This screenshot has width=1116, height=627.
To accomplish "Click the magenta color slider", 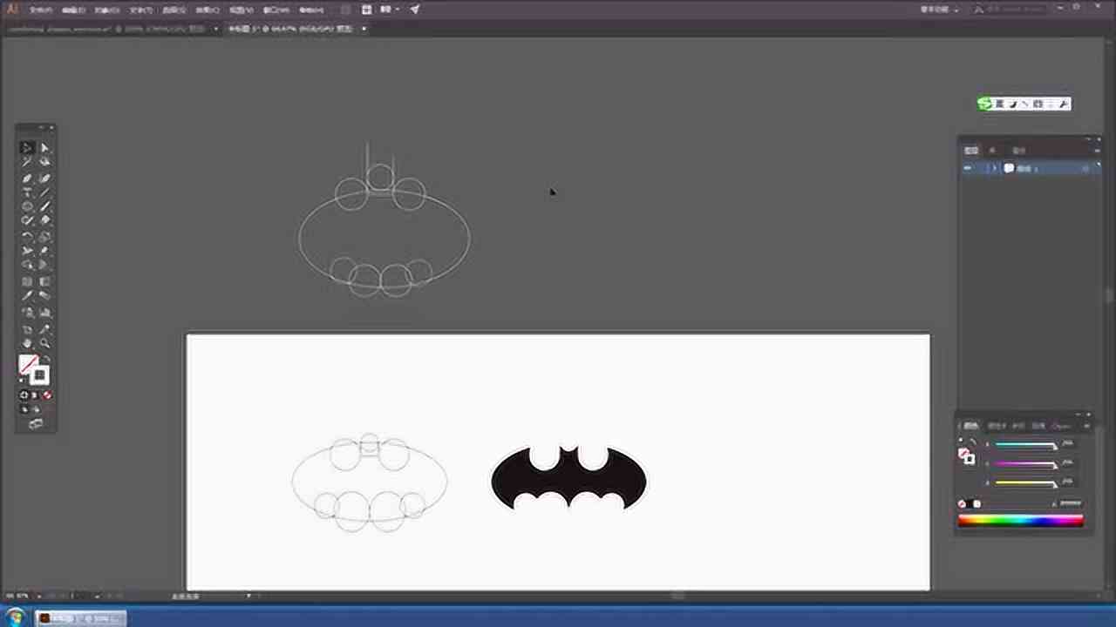I will tap(1026, 463).
